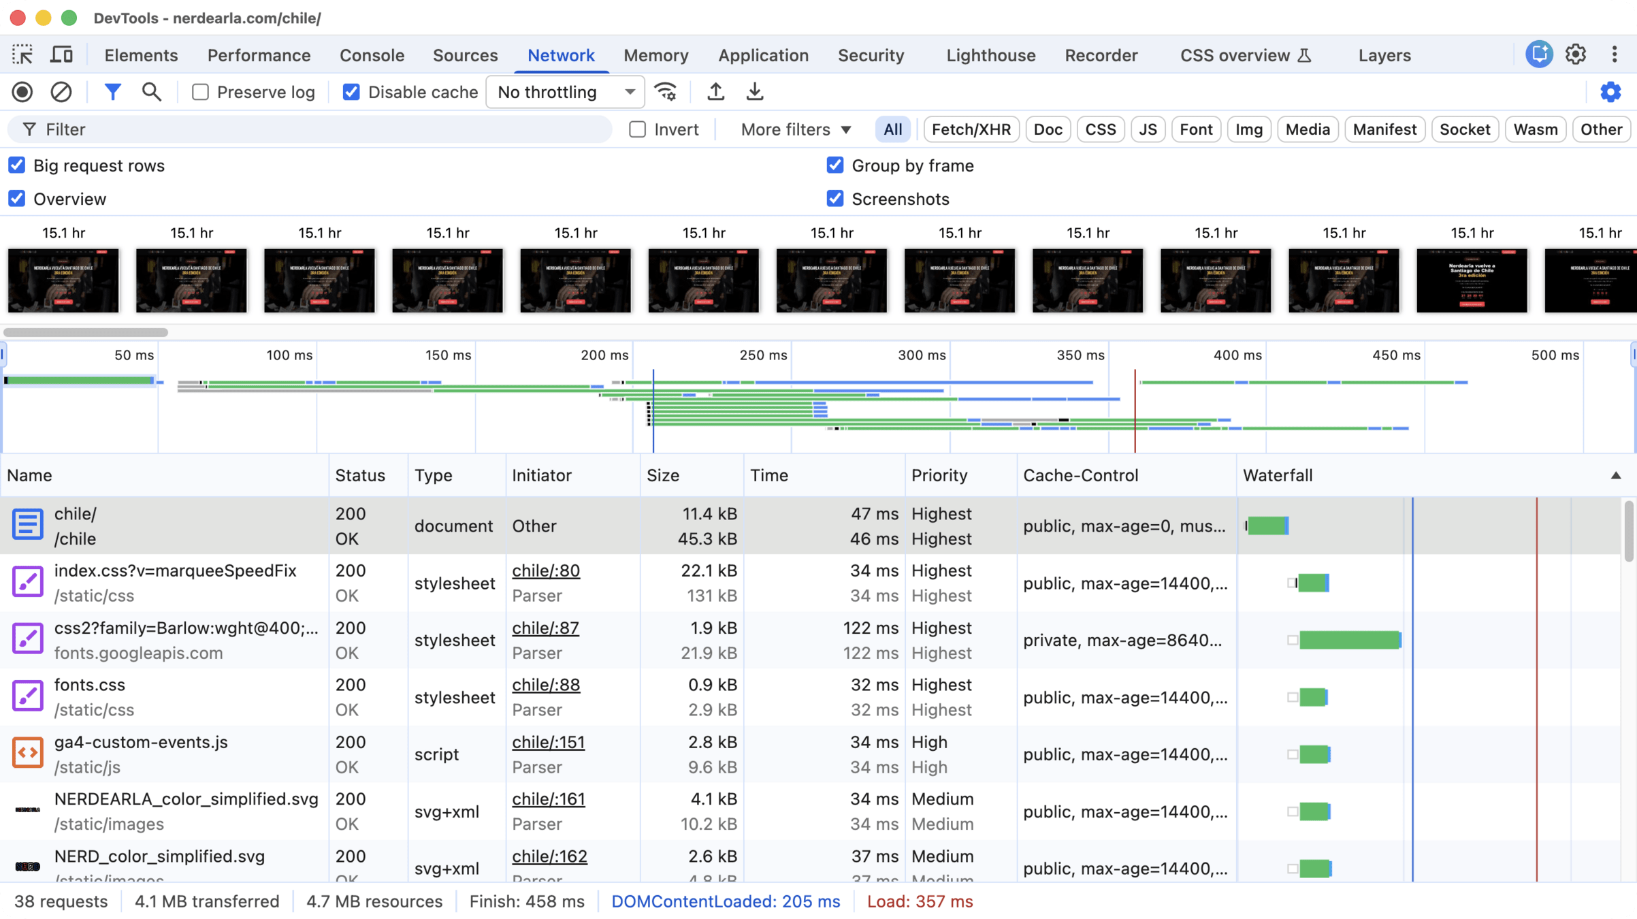Filter requests by Fetch/XHR

coord(971,129)
